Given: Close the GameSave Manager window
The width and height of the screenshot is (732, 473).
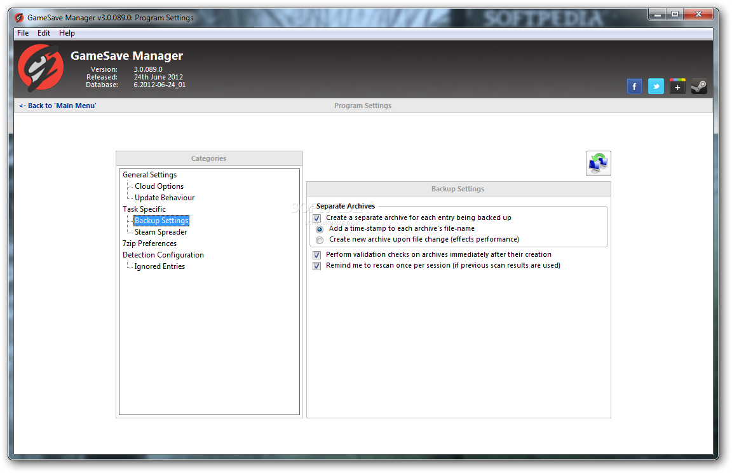Looking at the screenshot, I should pyautogui.click(x=698, y=15).
